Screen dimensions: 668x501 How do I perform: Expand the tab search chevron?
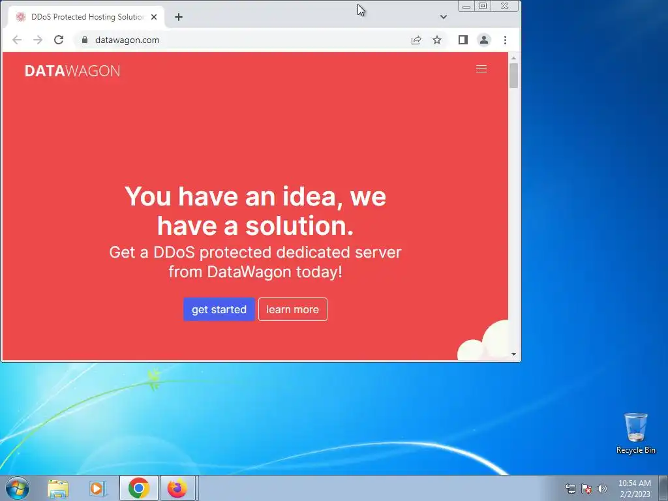click(444, 17)
